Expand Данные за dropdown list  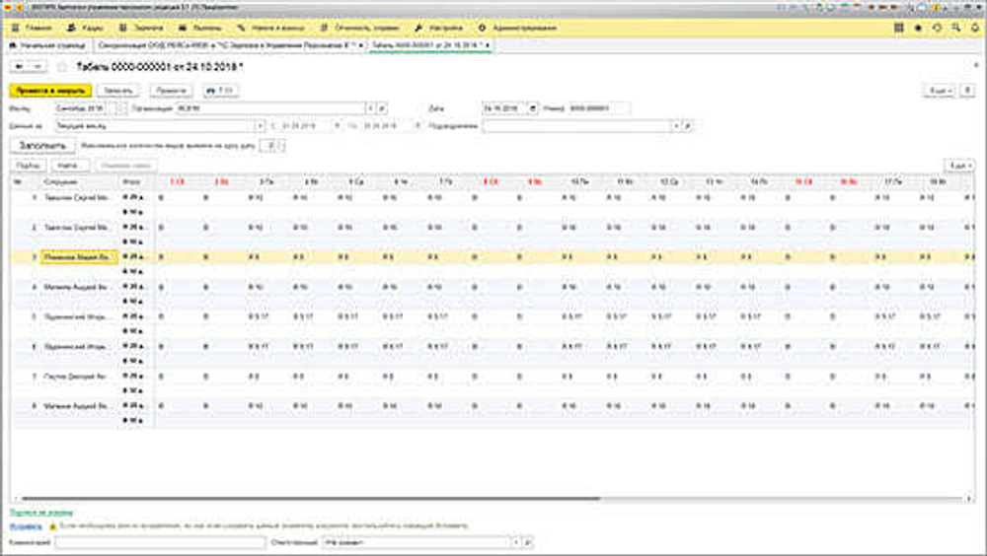(260, 126)
